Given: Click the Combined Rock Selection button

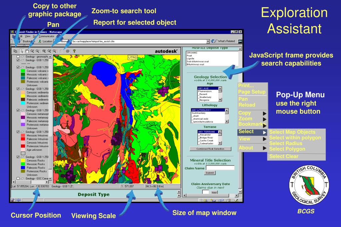Looking at the screenshot, I should click(x=210, y=149).
